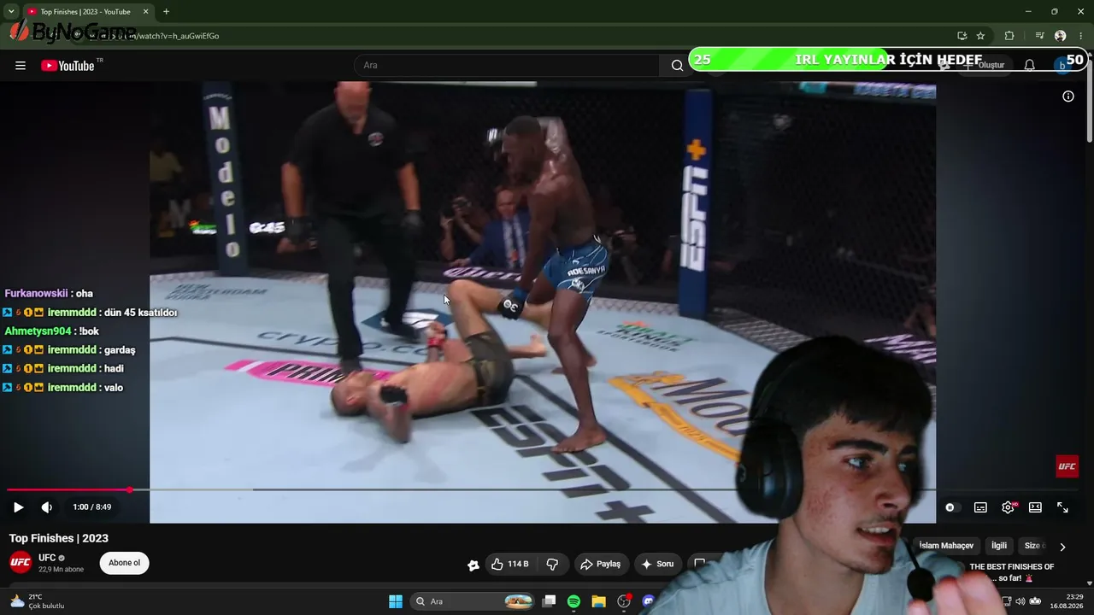Open a new browser tab
Image resolution: width=1094 pixels, height=615 pixels.
pyautogui.click(x=166, y=12)
